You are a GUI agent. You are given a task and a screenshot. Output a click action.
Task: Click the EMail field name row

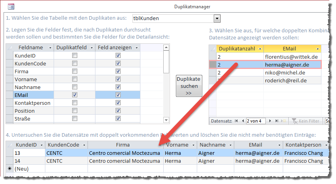click(34, 95)
